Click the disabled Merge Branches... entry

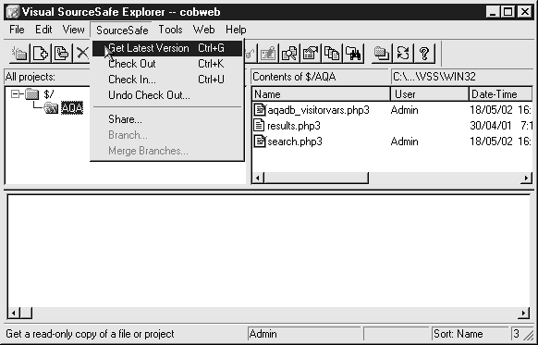167,151
